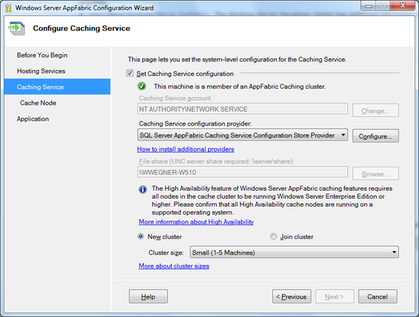Click the wizard tools icon in title bar
This screenshot has width=419, height=317.
point(9,8)
